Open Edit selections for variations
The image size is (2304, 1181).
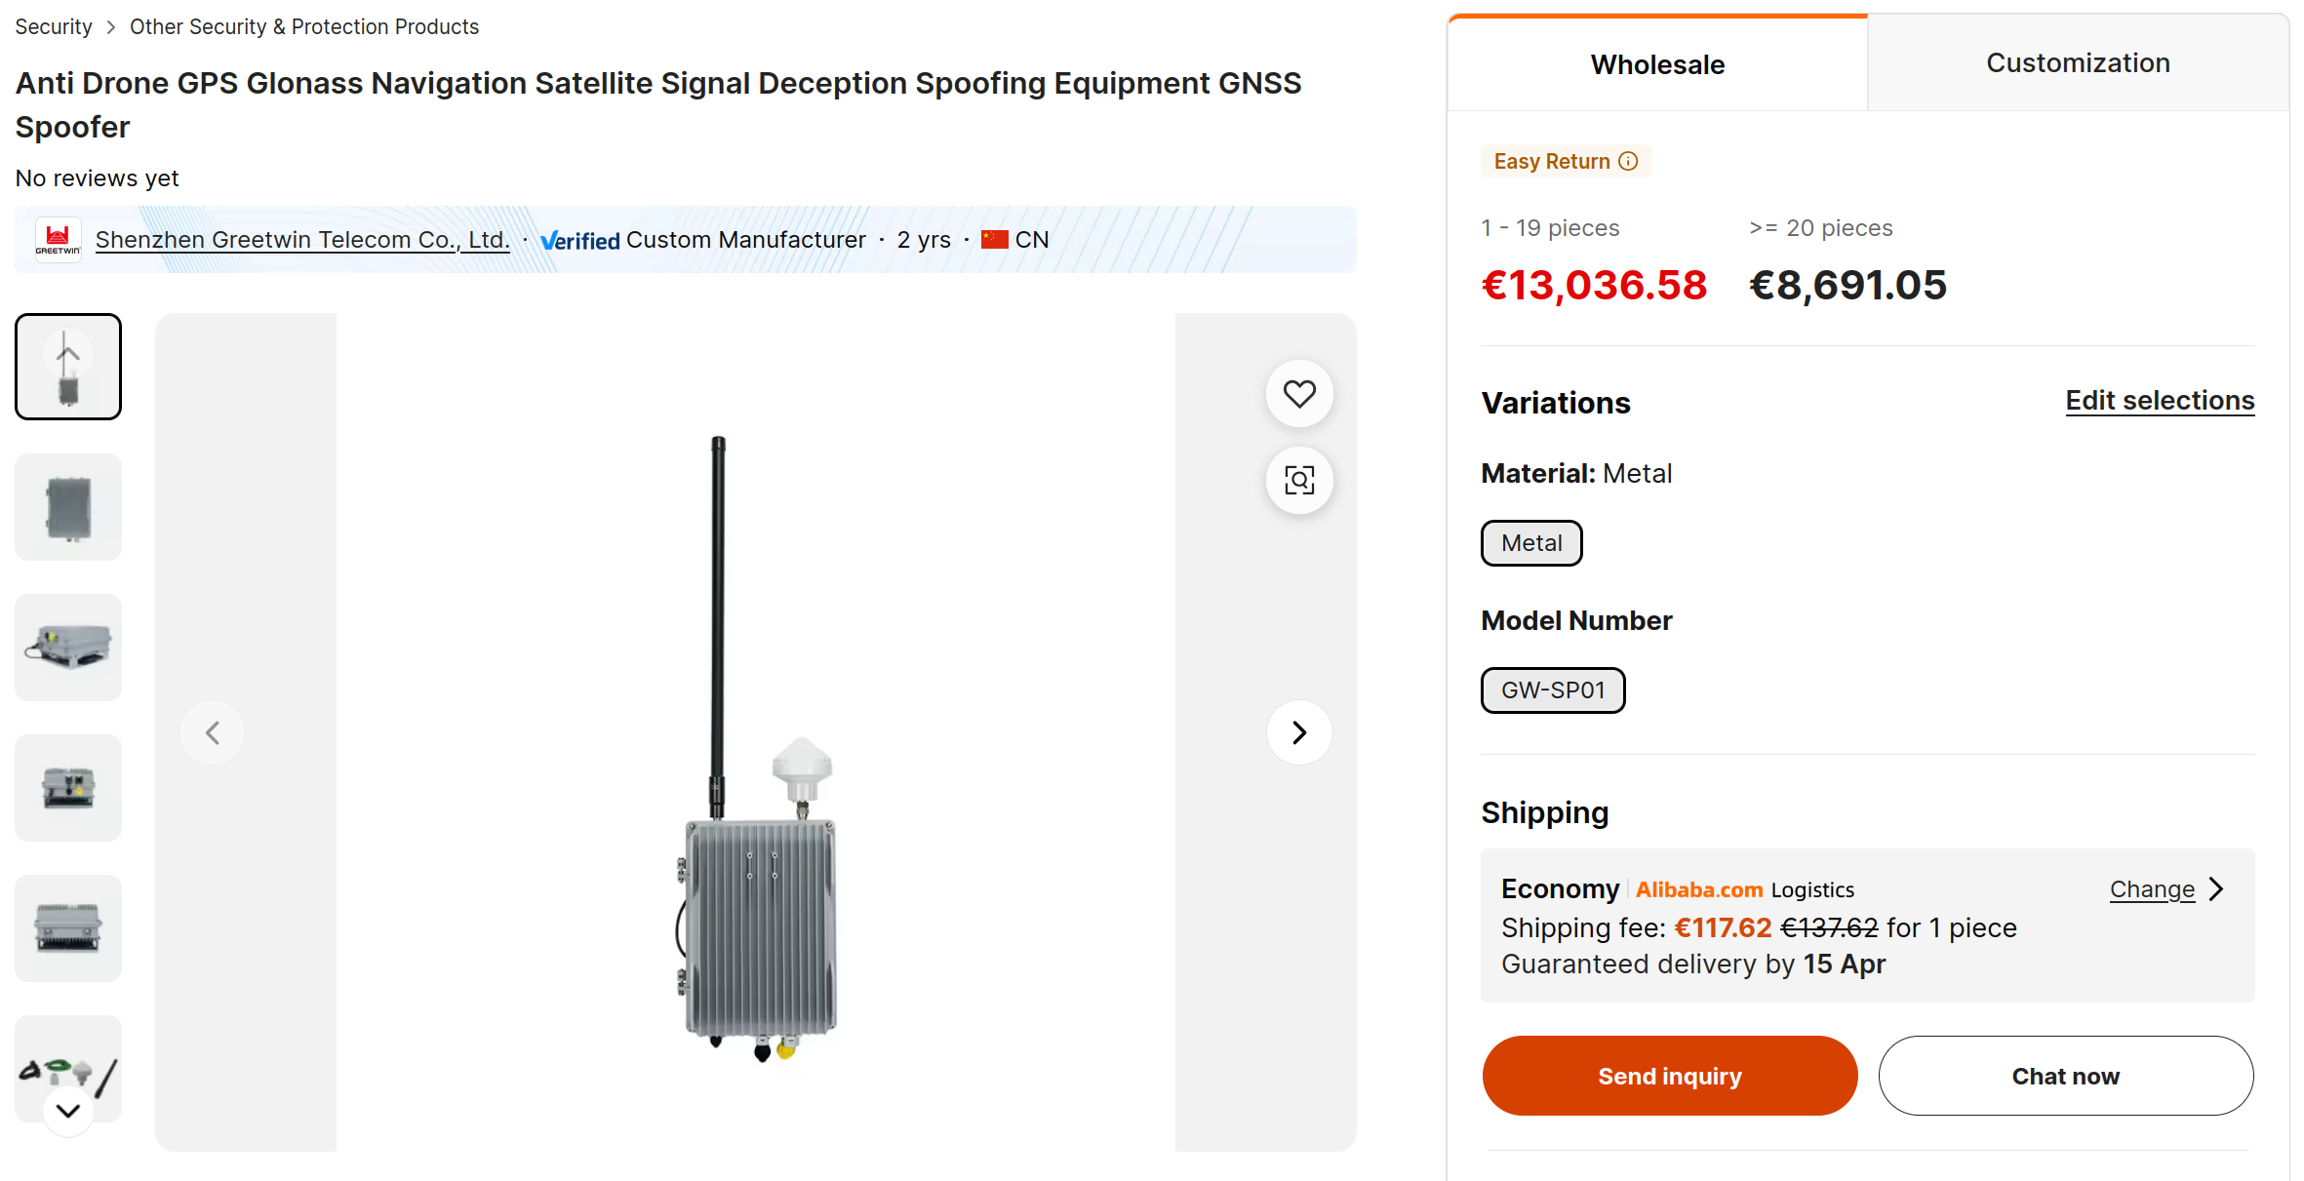[x=2160, y=401]
